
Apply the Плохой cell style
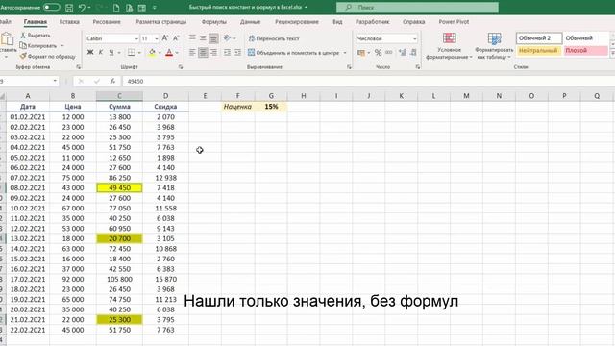coord(585,51)
